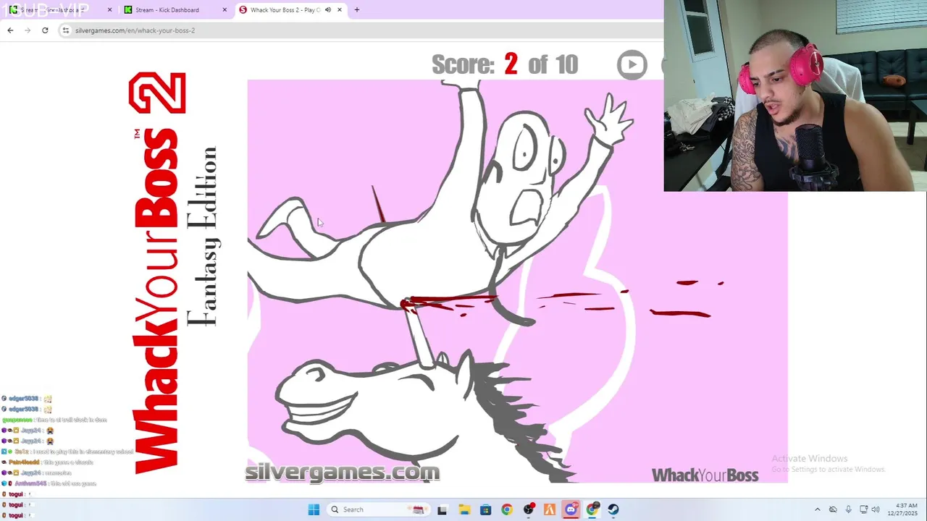This screenshot has height=521, width=927.
Task: Close the first Kick stream tab
Action: pyautogui.click(x=109, y=10)
